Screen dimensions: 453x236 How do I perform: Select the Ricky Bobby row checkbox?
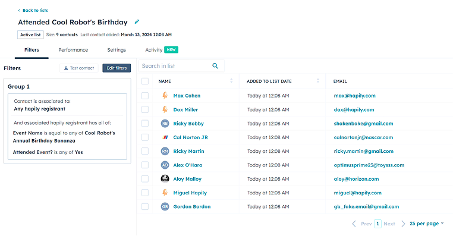click(145, 123)
